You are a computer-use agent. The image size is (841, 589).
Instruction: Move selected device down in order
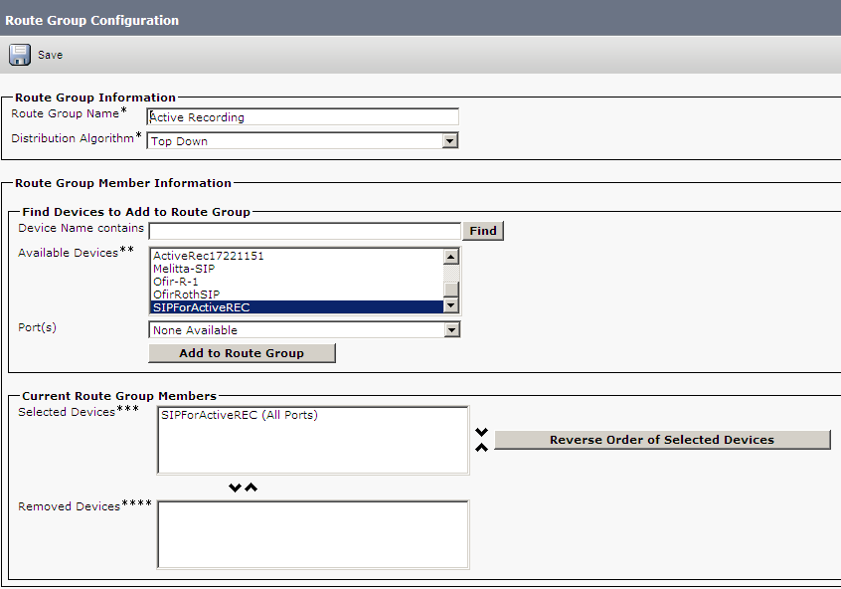coord(482,432)
